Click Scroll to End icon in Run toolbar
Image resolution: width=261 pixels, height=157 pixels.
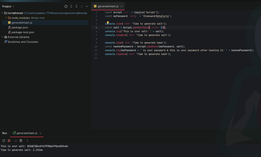(16, 141)
